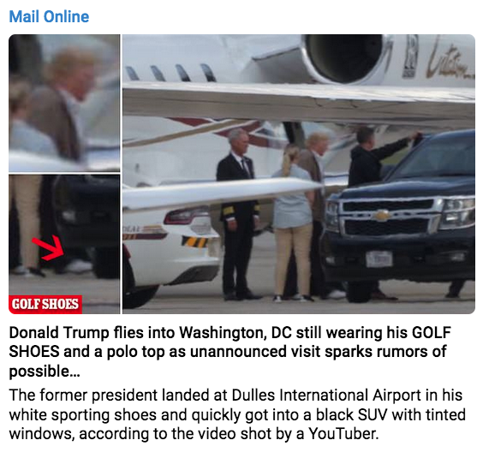Click the truncated word "possible…" in headline
The height and width of the screenshot is (452, 483).
(x=45, y=372)
